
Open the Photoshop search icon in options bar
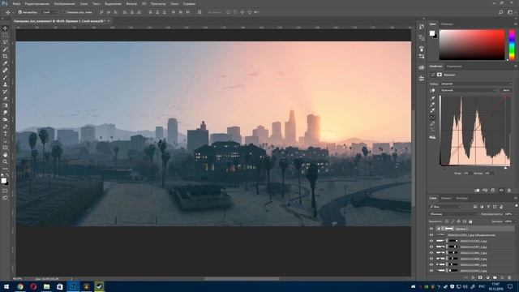[x=501, y=12]
